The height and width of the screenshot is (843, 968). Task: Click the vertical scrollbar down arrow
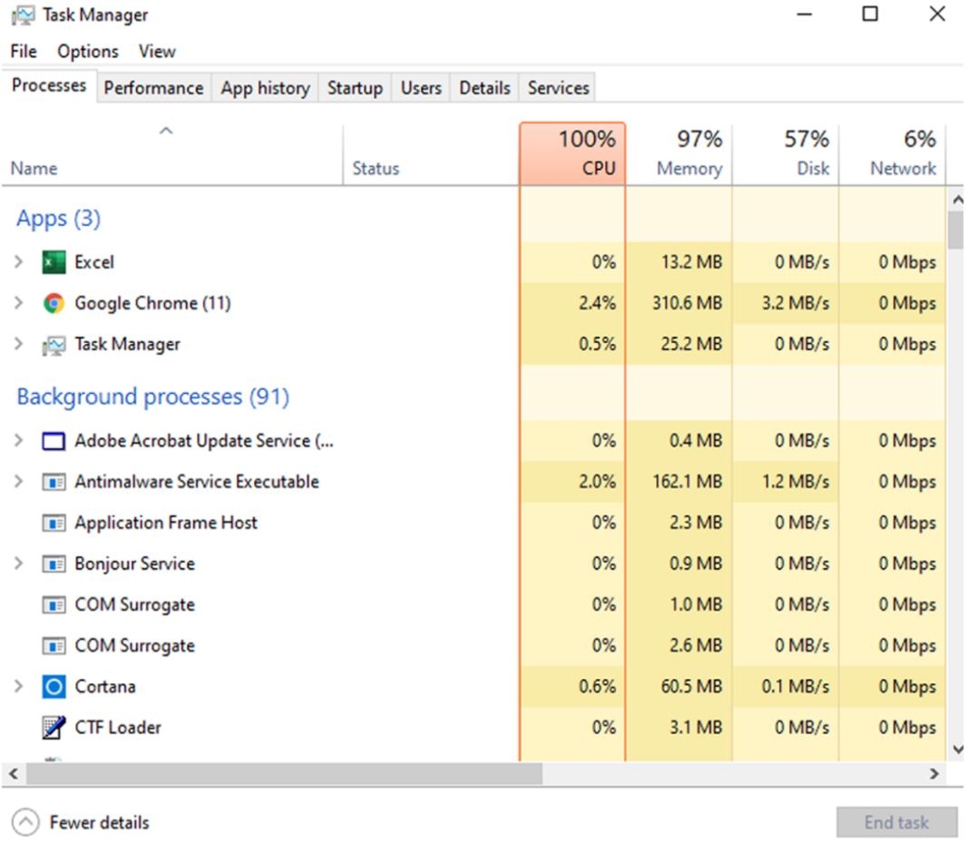click(x=955, y=750)
